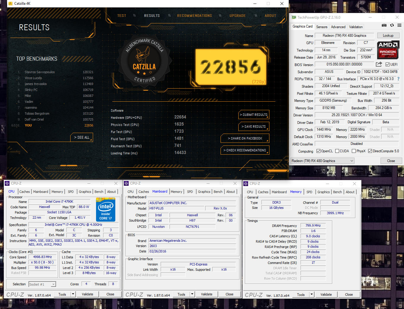Screen dimensions: 404x309
Task: Toggle CUDA checkbox
Action: [337, 151]
